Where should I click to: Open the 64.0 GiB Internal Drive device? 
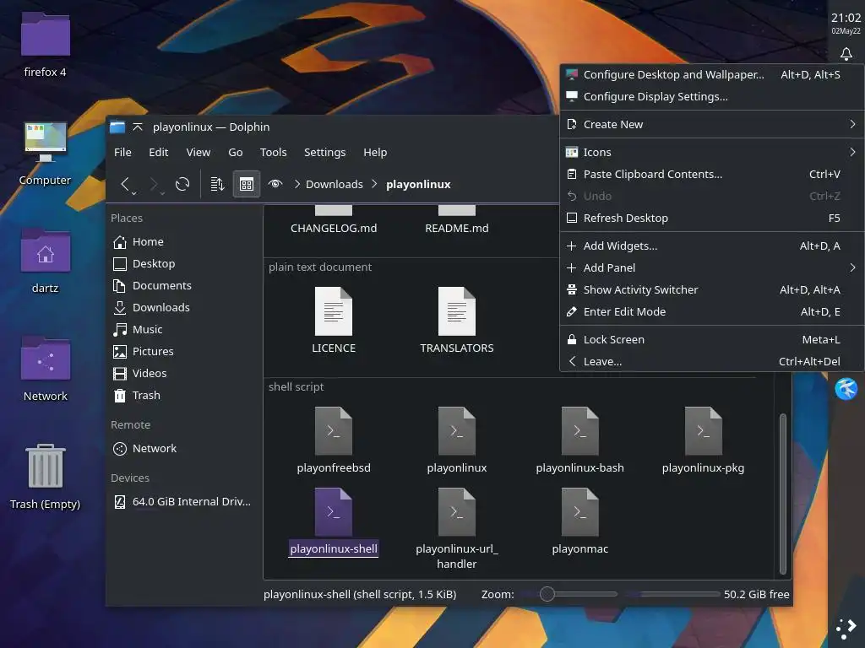[184, 501]
